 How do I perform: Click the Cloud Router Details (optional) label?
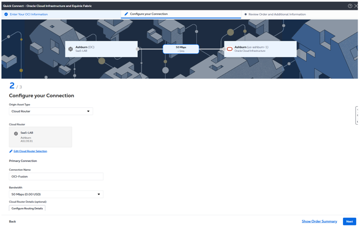[x=28, y=202]
